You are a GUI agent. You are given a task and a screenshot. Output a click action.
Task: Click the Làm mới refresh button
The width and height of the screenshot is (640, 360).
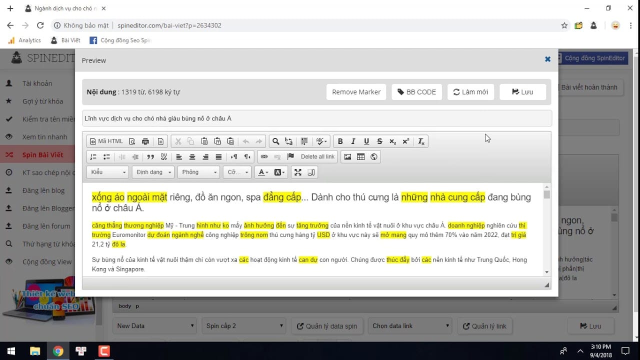tap(470, 92)
